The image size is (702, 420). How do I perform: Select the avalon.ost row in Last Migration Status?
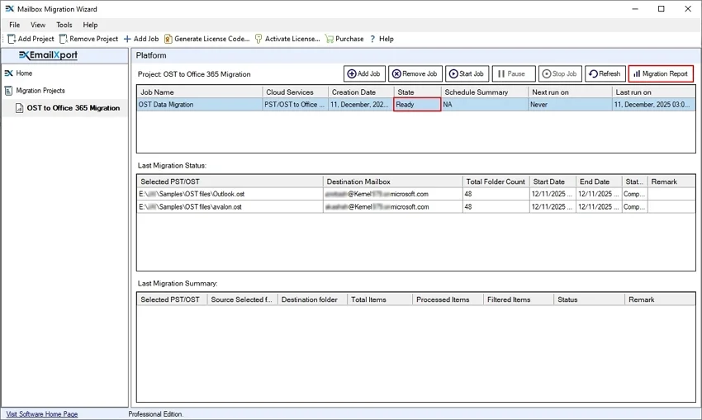(x=416, y=206)
